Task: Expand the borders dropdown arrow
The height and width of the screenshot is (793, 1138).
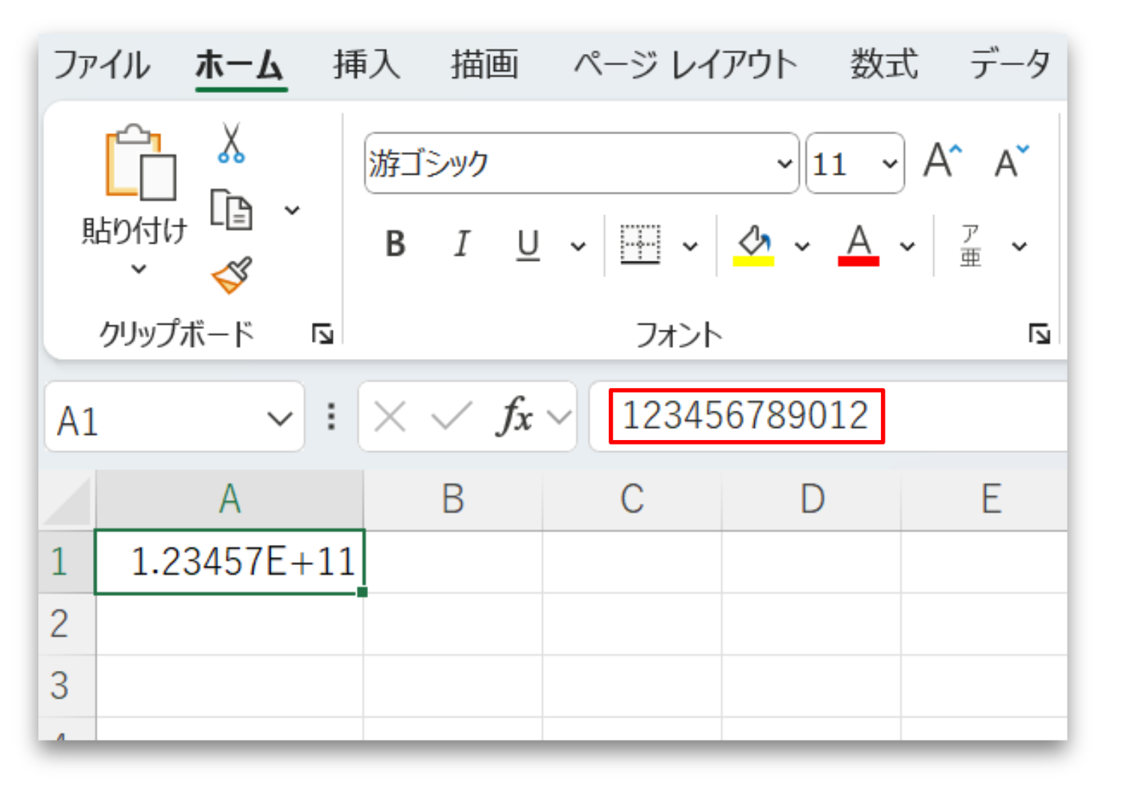Action: point(690,246)
